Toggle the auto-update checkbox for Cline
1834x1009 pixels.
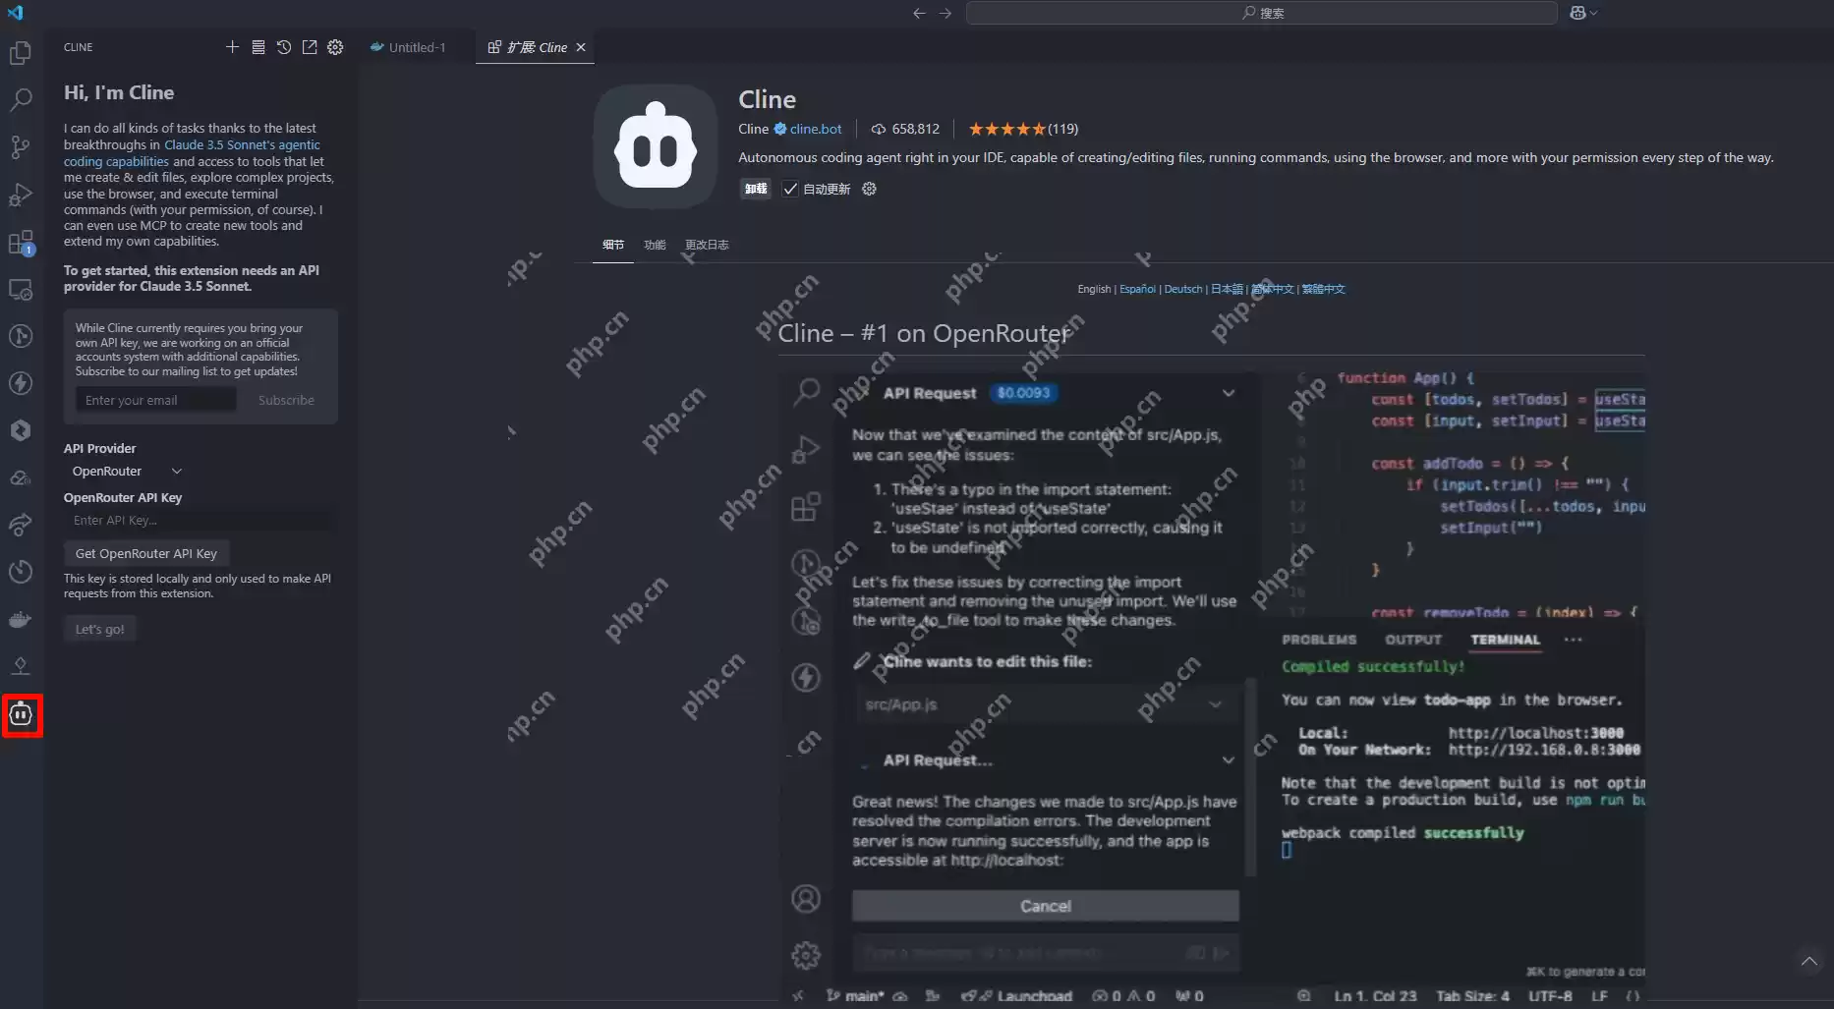click(790, 189)
